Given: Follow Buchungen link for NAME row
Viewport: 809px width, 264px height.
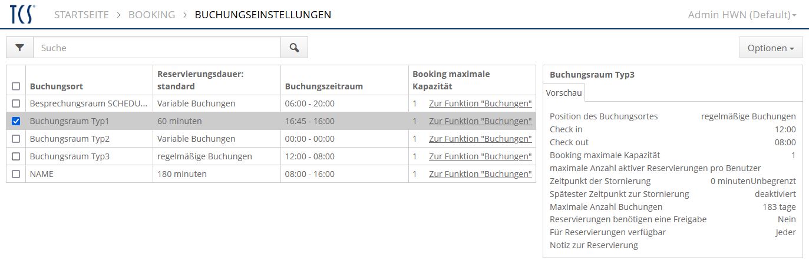Looking at the screenshot, I should (x=480, y=174).
